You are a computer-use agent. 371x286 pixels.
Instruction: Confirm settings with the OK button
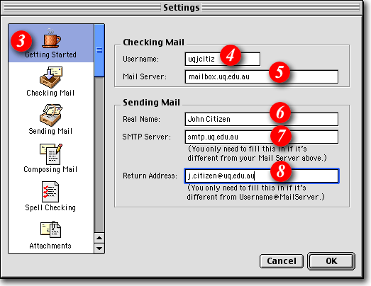pos(331,261)
